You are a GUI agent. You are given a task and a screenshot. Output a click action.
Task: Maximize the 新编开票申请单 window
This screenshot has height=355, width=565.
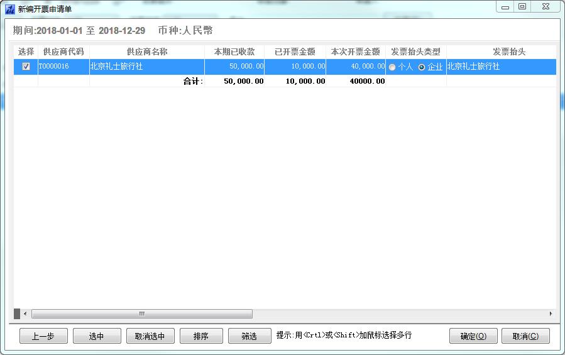click(x=522, y=6)
